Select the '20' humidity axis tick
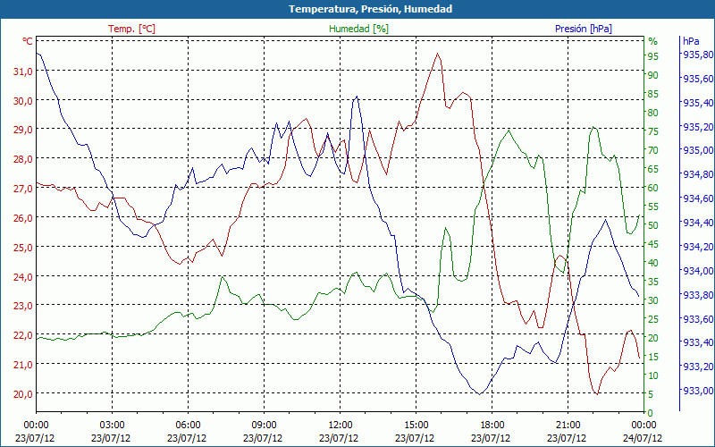715x447 pixels. [653, 338]
